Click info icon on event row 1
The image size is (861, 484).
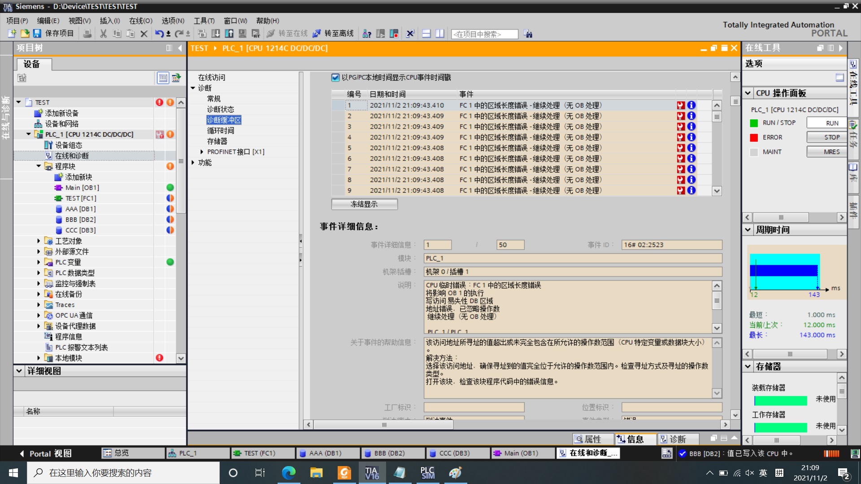(x=691, y=105)
